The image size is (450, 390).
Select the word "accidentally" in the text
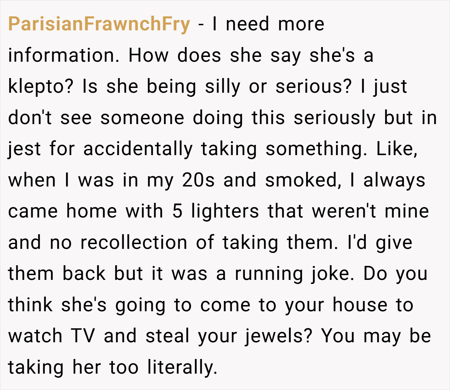(x=138, y=149)
